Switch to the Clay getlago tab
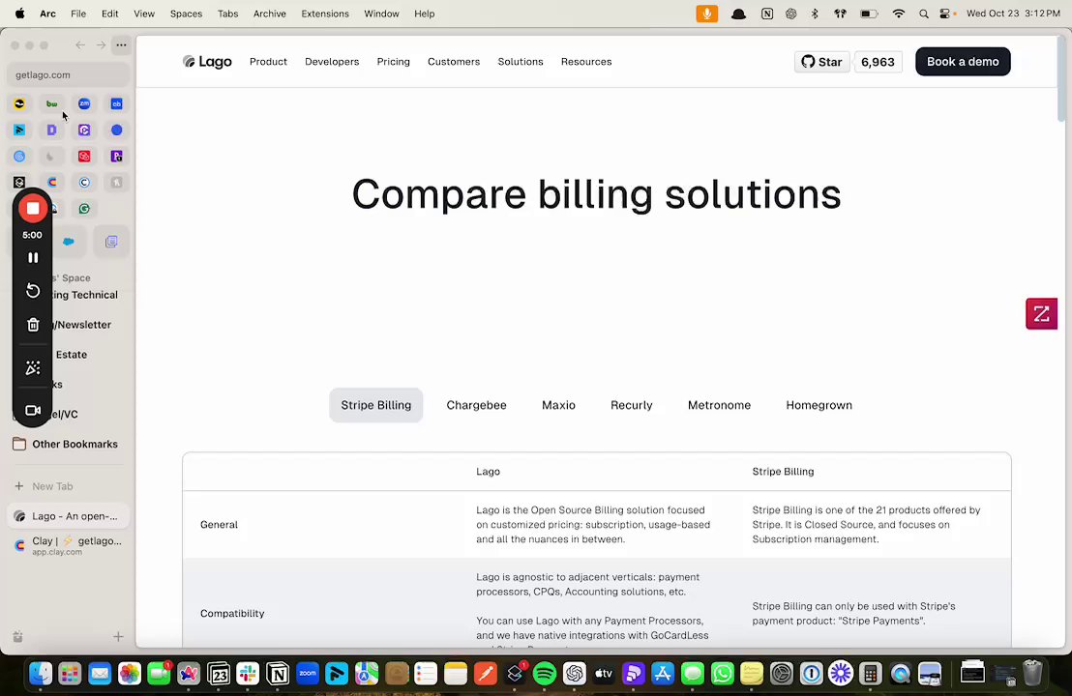 pos(69,545)
